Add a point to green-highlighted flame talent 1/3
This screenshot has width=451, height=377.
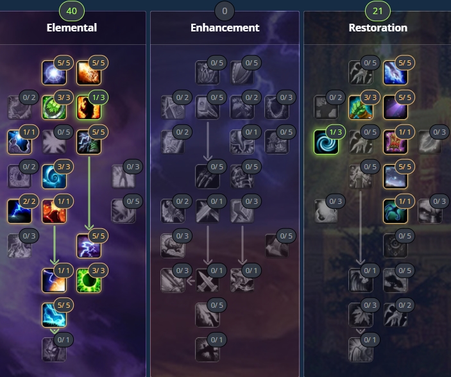tap(89, 107)
